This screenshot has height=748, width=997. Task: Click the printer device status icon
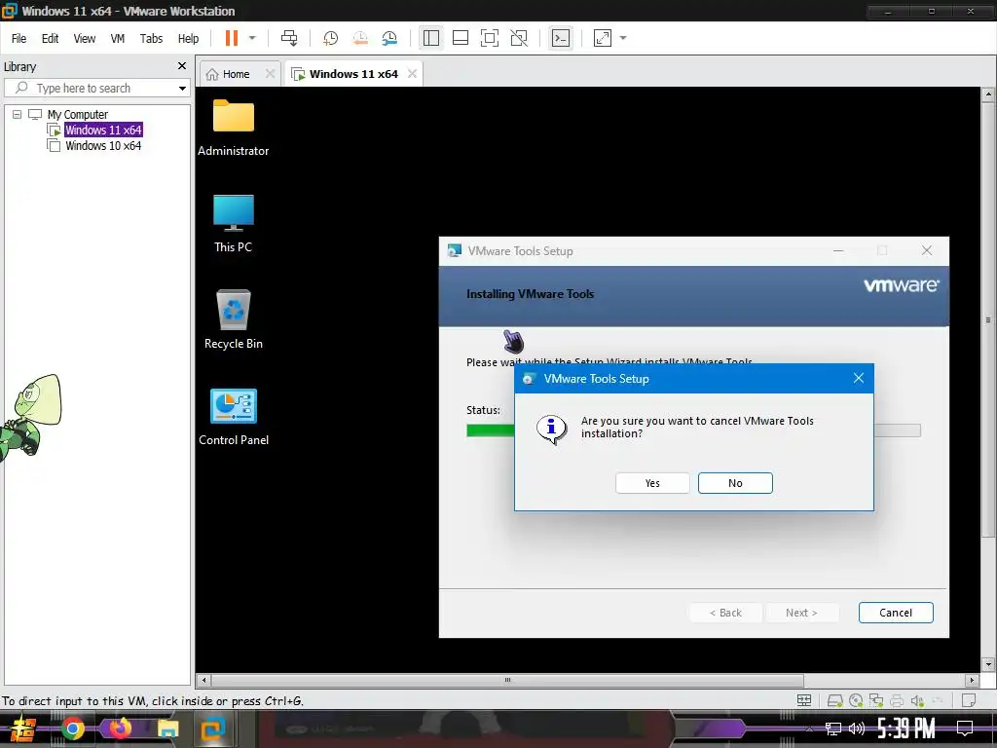(897, 701)
